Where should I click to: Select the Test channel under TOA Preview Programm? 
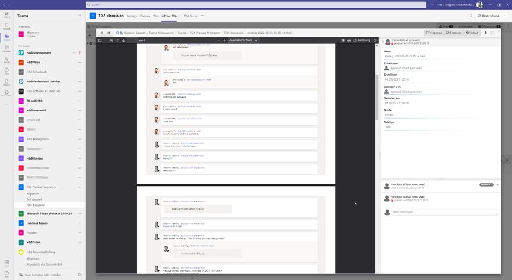click(x=34, y=199)
